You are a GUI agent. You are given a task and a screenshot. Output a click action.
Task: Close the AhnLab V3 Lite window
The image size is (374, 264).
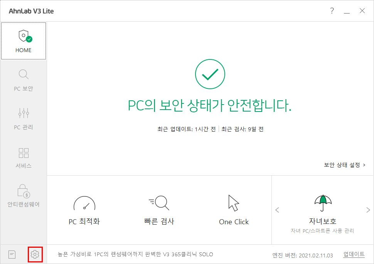coord(362,11)
